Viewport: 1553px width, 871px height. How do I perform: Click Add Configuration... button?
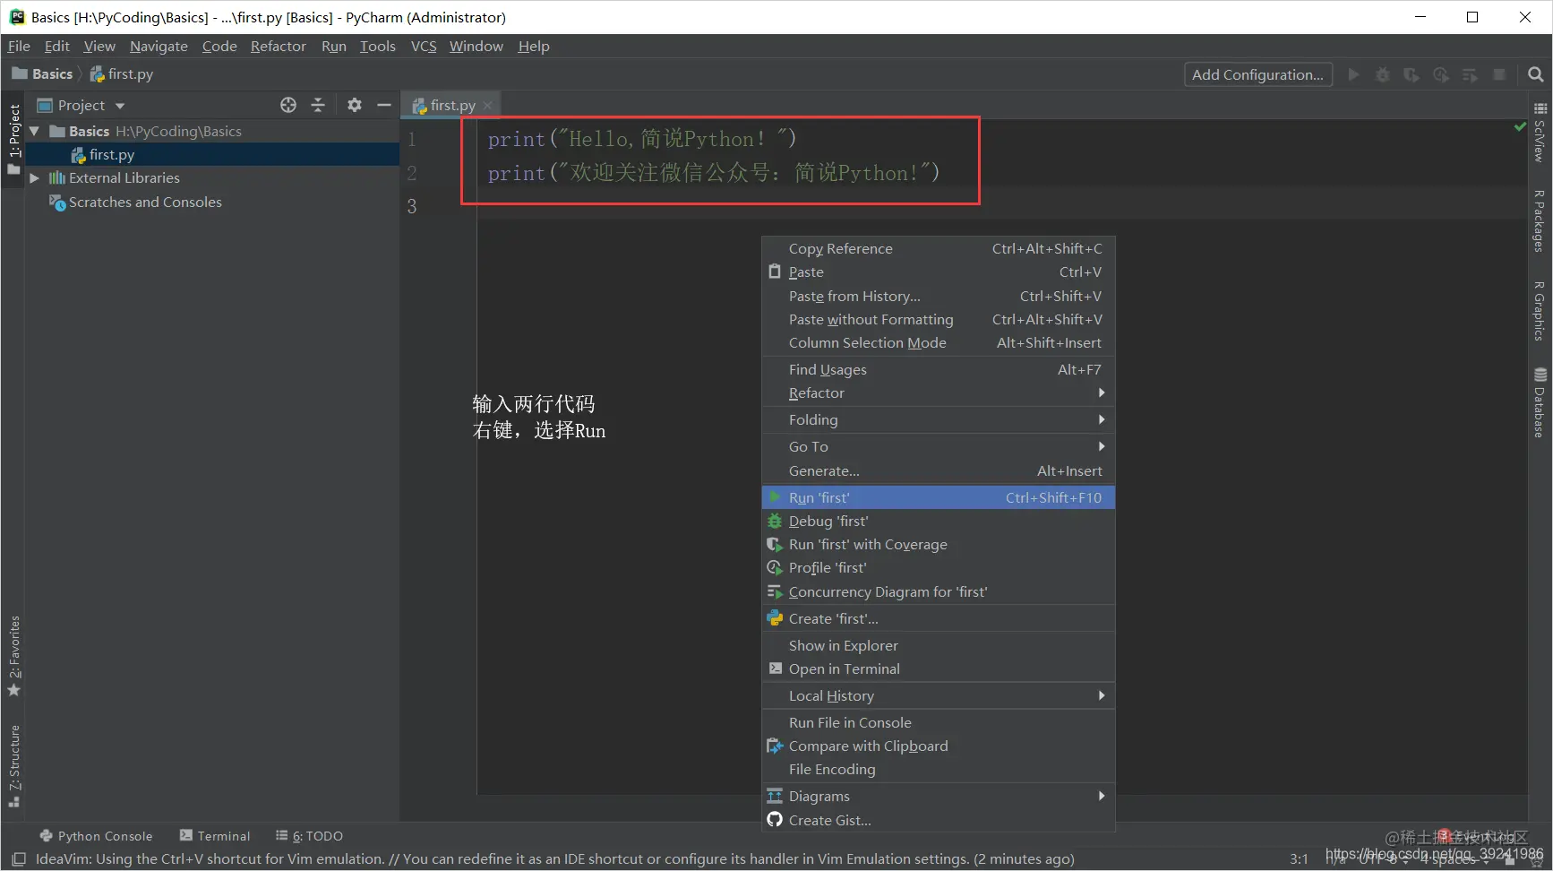tap(1257, 74)
